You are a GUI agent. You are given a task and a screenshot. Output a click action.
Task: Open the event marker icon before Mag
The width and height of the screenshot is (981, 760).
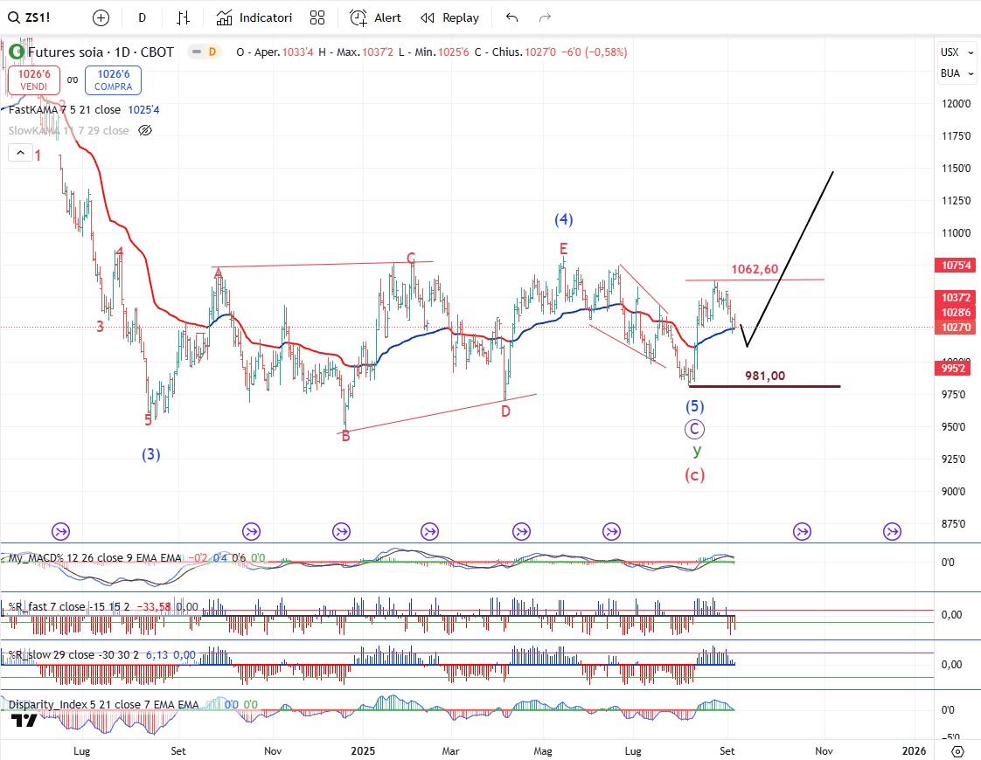click(x=521, y=532)
